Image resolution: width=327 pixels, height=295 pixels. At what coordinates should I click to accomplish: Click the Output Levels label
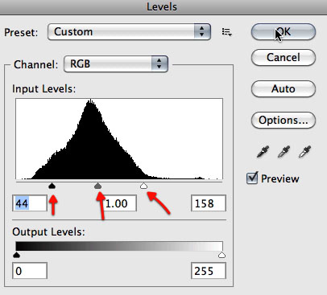[48, 231]
